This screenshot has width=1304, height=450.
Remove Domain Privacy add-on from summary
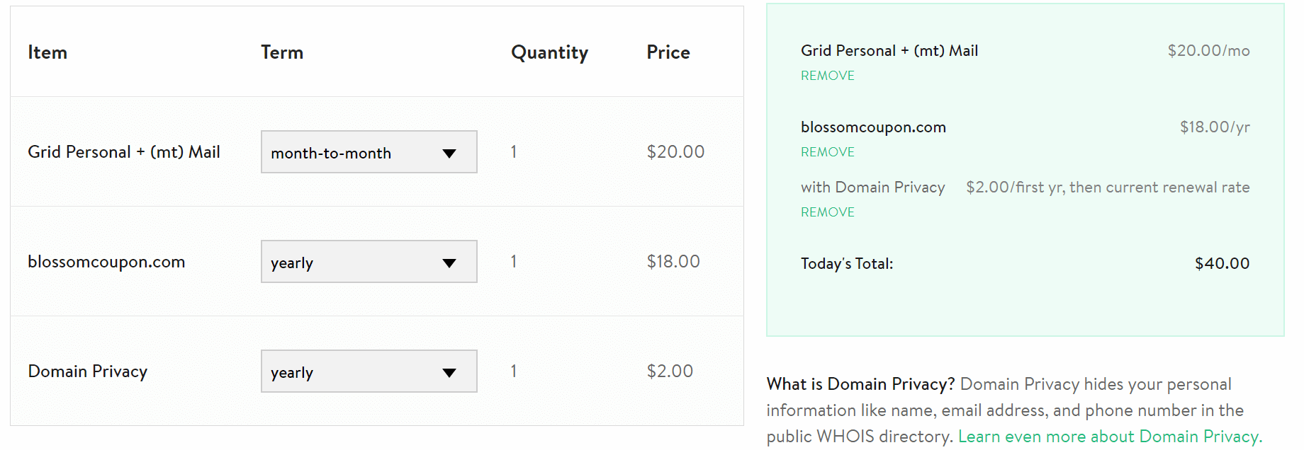point(828,212)
